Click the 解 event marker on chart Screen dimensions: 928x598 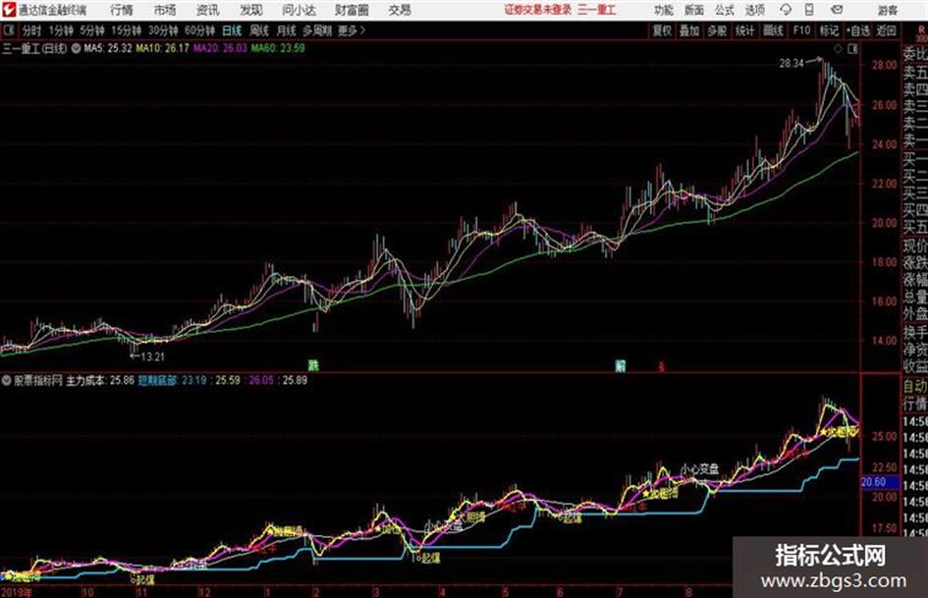(621, 365)
